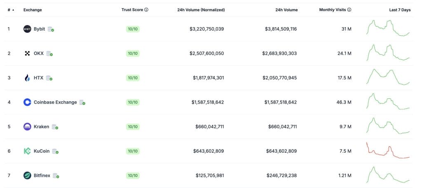Click the Bitfinex leaf logo icon

click(x=27, y=176)
